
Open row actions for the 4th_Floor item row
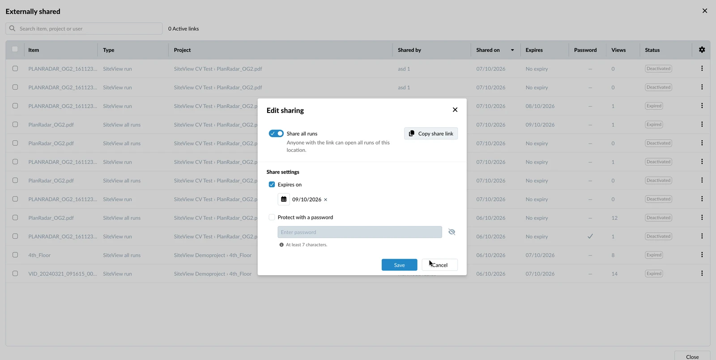tap(702, 255)
